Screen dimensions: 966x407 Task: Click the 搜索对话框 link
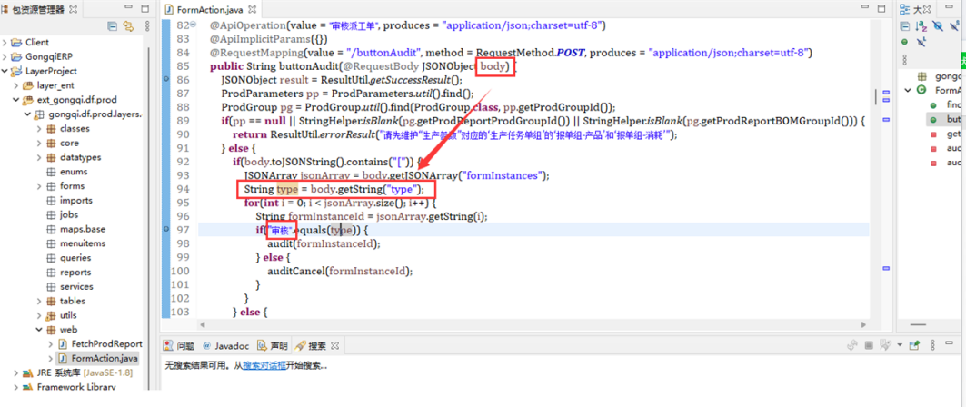(262, 366)
